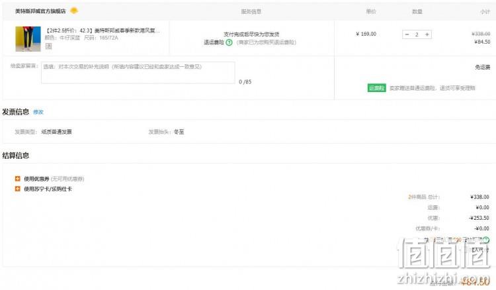Open the product thumbnail image of pants
This screenshot has width=496, height=290.
point(28,39)
